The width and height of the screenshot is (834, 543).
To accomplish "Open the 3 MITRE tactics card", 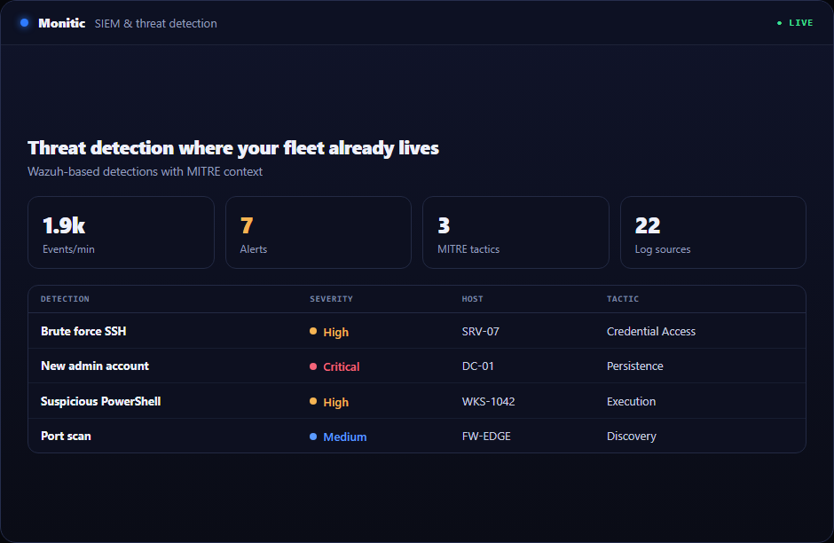I will coord(515,232).
